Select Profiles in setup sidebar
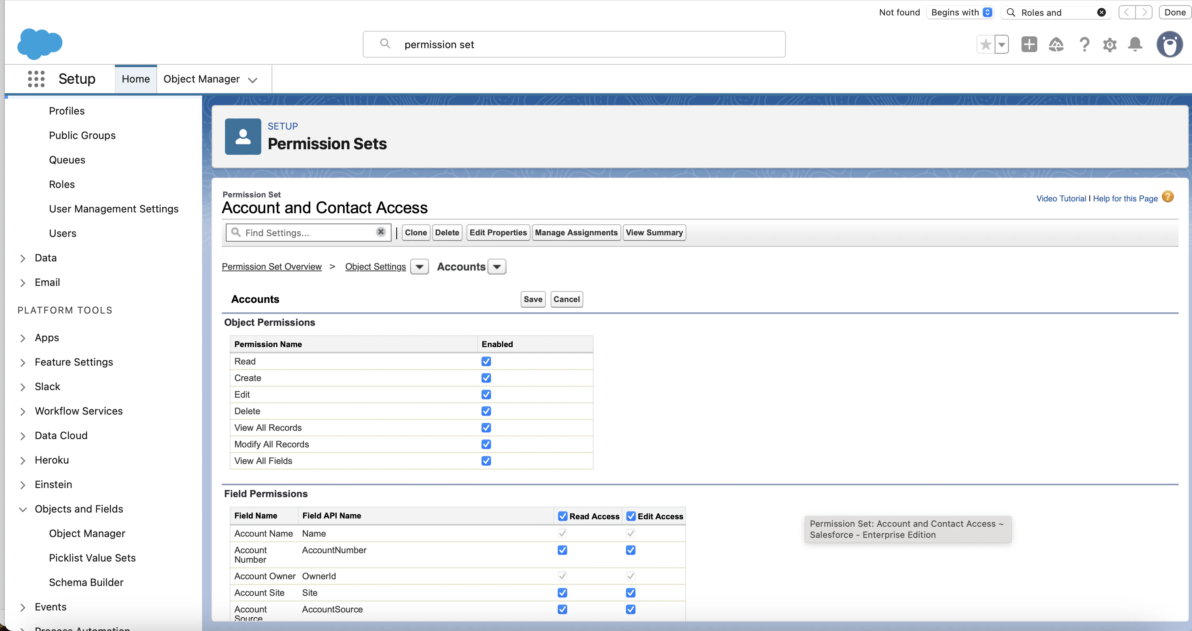 (67, 111)
